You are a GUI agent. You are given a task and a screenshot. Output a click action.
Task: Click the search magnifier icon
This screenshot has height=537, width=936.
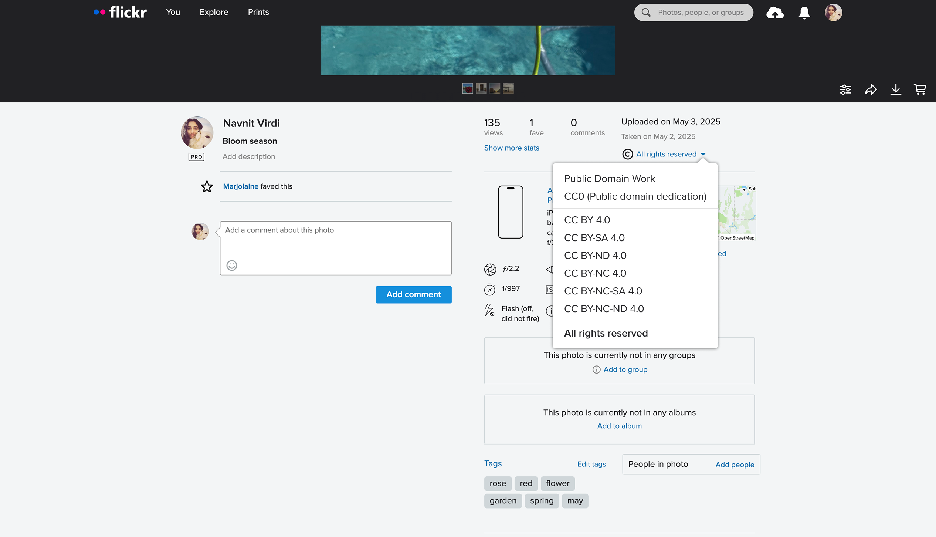pyautogui.click(x=646, y=12)
